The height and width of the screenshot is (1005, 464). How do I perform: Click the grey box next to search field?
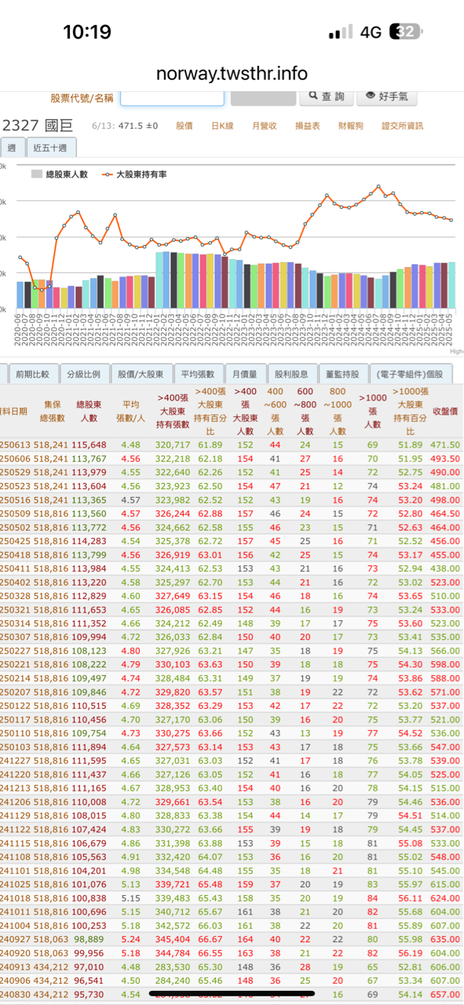coord(262,97)
